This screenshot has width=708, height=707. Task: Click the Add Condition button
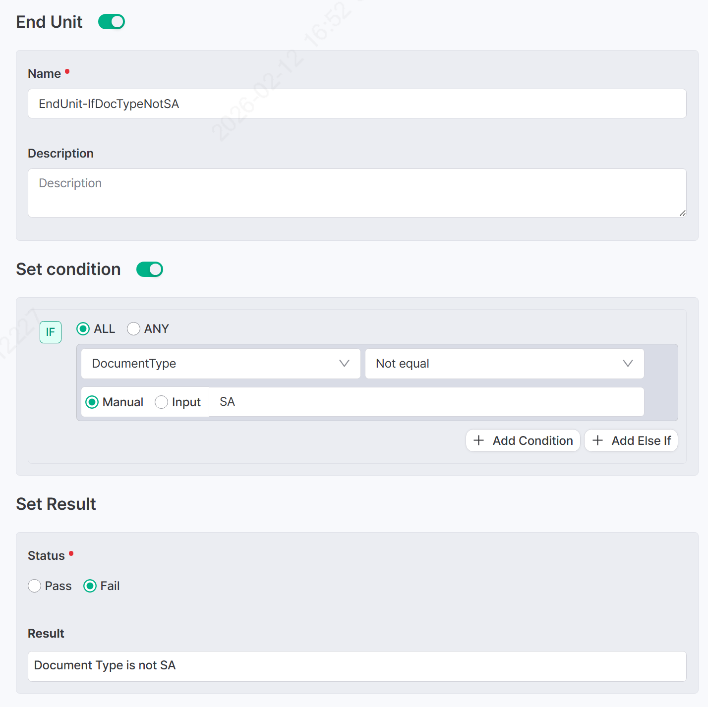(523, 440)
